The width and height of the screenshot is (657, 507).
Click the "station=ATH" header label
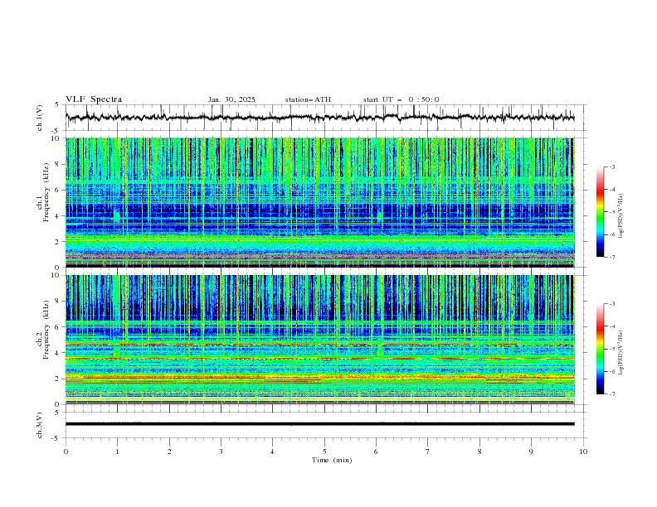pyautogui.click(x=308, y=99)
